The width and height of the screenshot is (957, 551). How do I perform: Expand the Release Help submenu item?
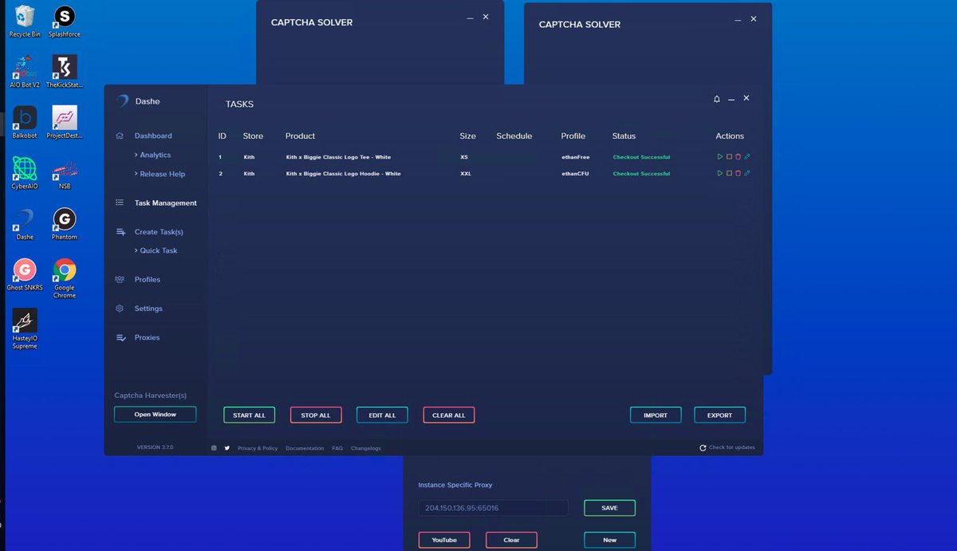[159, 174]
